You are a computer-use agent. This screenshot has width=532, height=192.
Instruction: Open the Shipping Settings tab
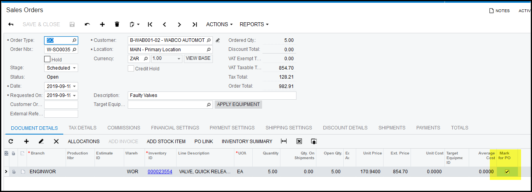tap(289, 128)
